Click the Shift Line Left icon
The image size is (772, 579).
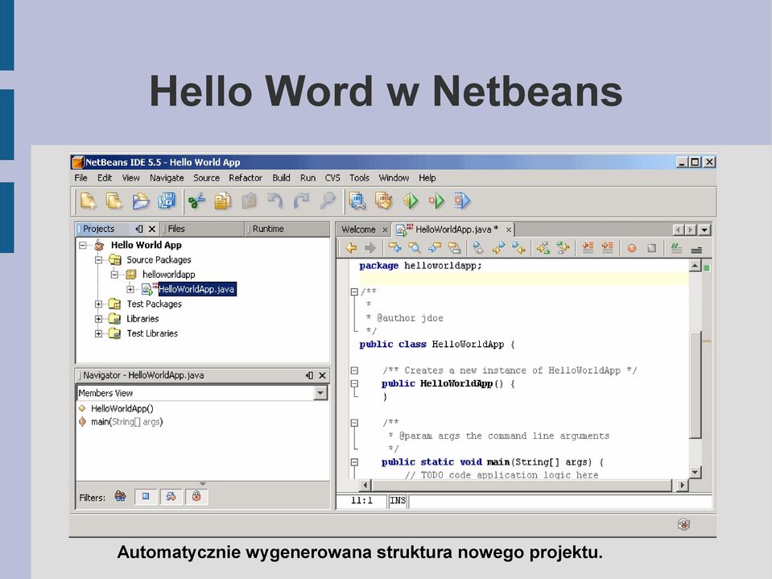[588, 248]
